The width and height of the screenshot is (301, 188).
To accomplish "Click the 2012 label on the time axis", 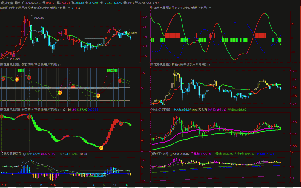I will tap(54, 185).
